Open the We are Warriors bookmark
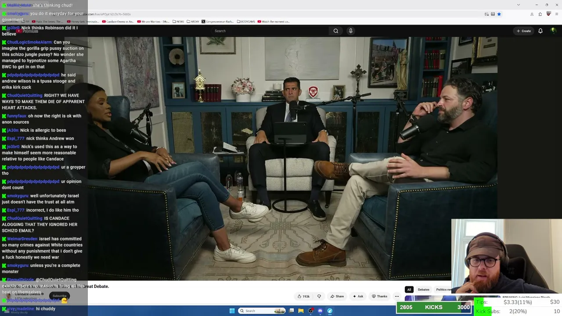This screenshot has height=316, width=562. pos(153,22)
